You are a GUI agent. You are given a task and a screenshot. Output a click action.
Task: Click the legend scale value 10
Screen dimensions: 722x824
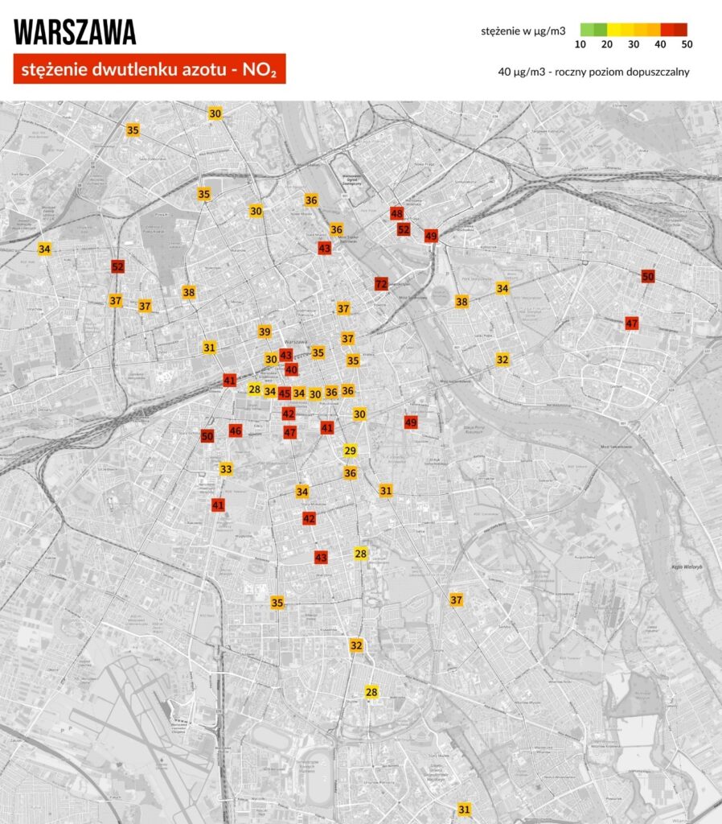tap(580, 44)
